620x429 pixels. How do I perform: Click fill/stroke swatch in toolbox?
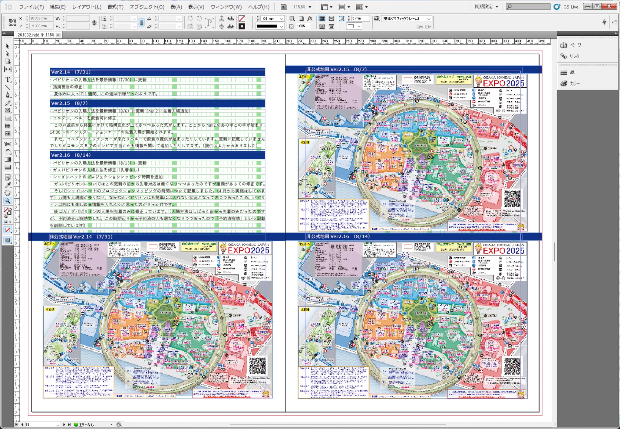coord(8,211)
